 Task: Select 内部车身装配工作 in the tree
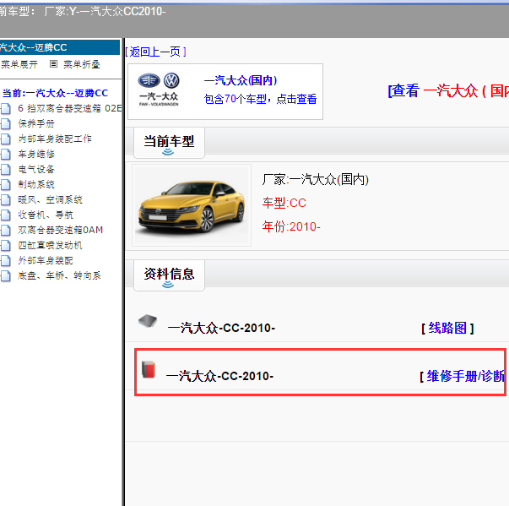pyautogui.click(x=55, y=139)
